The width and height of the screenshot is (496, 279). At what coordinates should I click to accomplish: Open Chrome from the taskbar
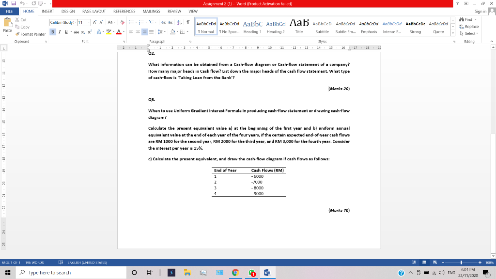pos(235,273)
